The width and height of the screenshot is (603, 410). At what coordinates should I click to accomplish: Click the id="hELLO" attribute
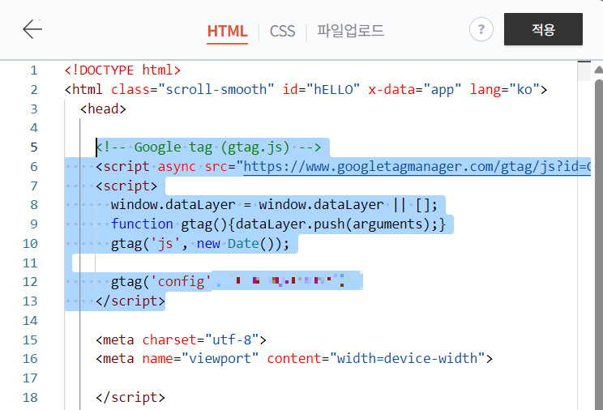pos(321,90)
